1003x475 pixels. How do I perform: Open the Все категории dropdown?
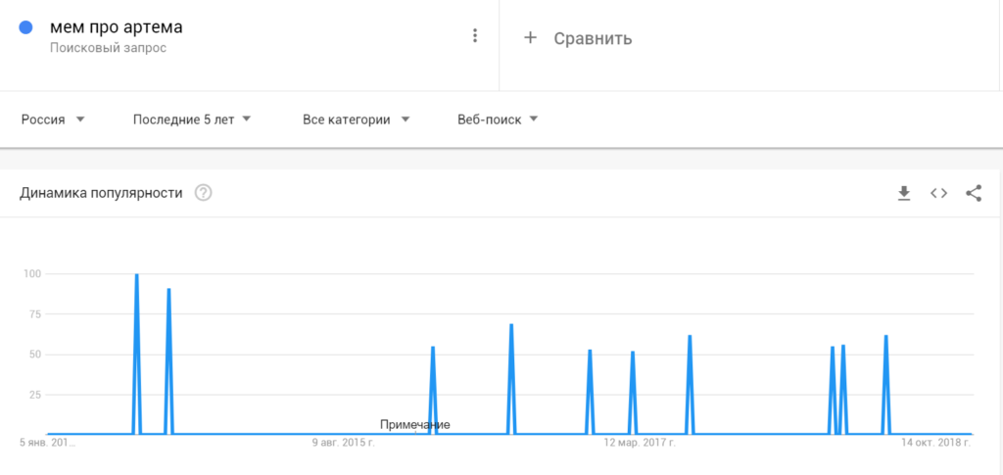[357, 119]
